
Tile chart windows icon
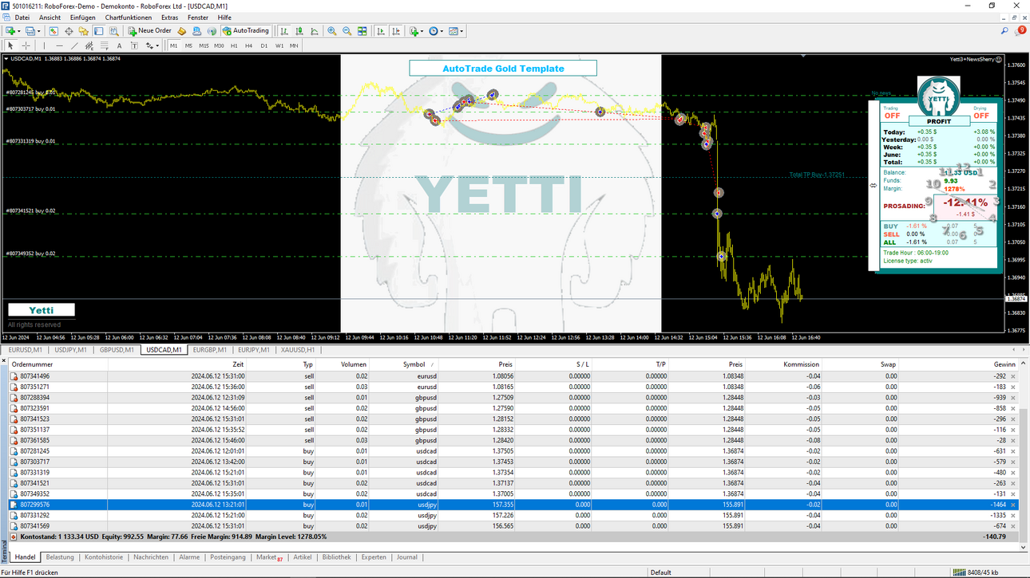[x=362, y=31]
